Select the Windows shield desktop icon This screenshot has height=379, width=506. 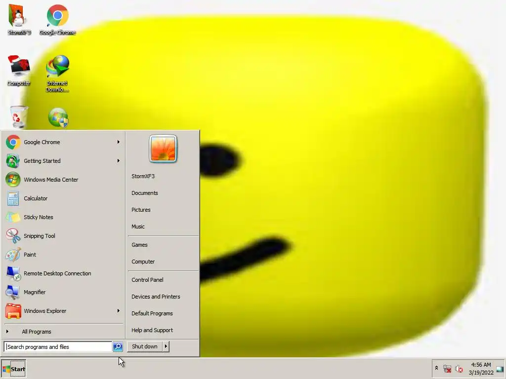pos(58,118)
